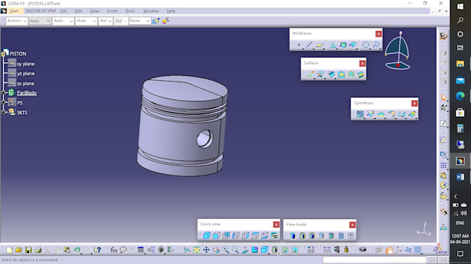Viewport: 471px width, 264px height.
Task: Click the Capture camera icon
Action: [x=362, y=249]
